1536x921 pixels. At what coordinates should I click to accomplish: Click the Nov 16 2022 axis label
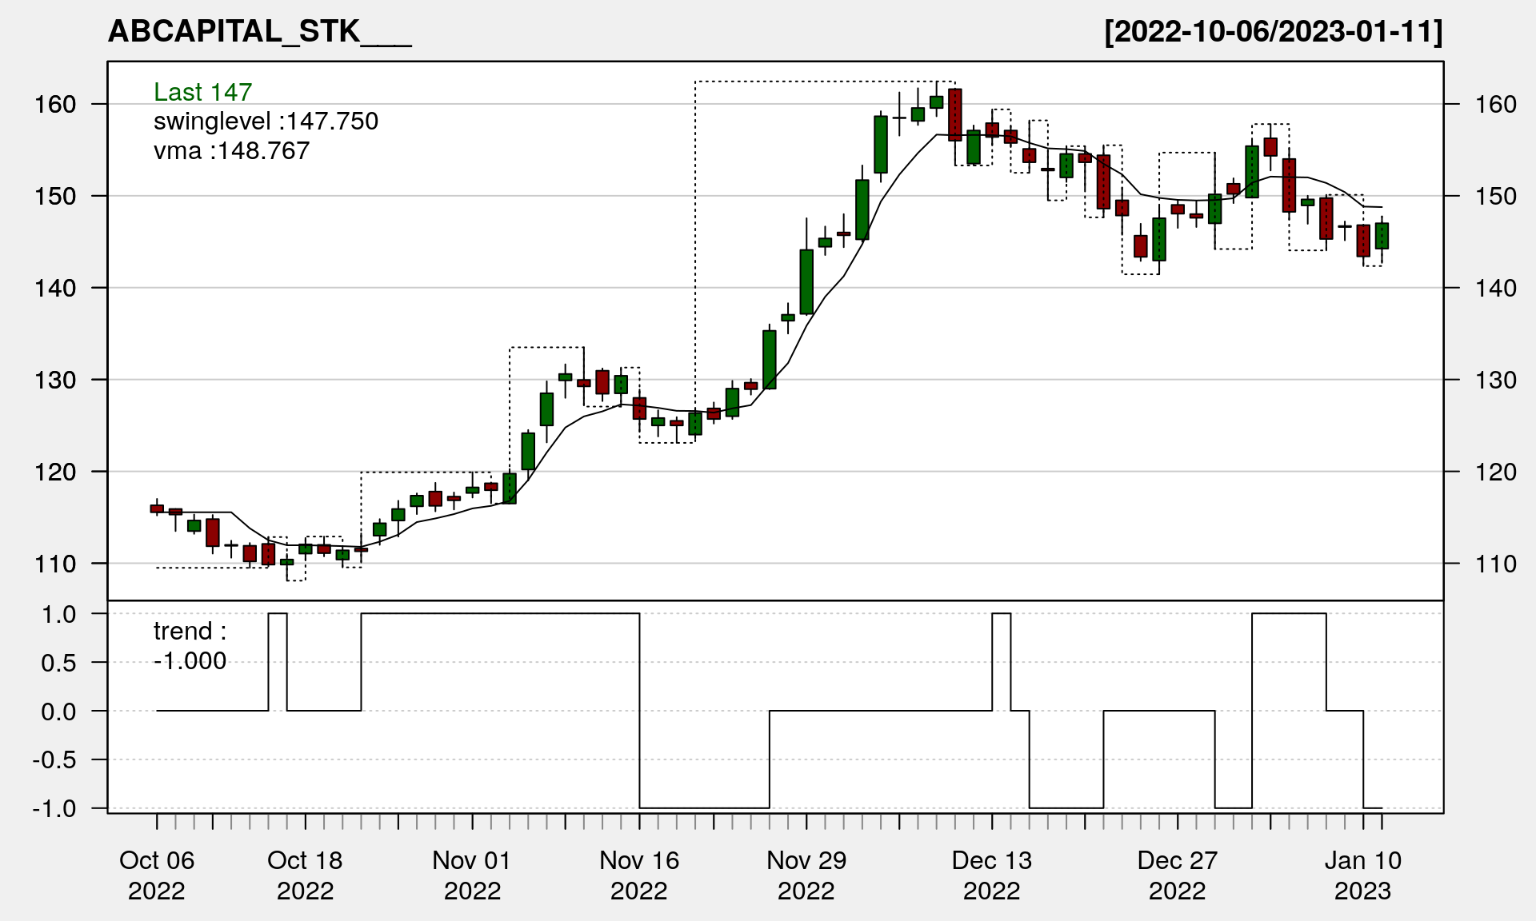click(639, 875)
